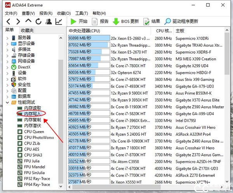
Task: Open the graph chart toolbar icon
Action: [59, 21]
